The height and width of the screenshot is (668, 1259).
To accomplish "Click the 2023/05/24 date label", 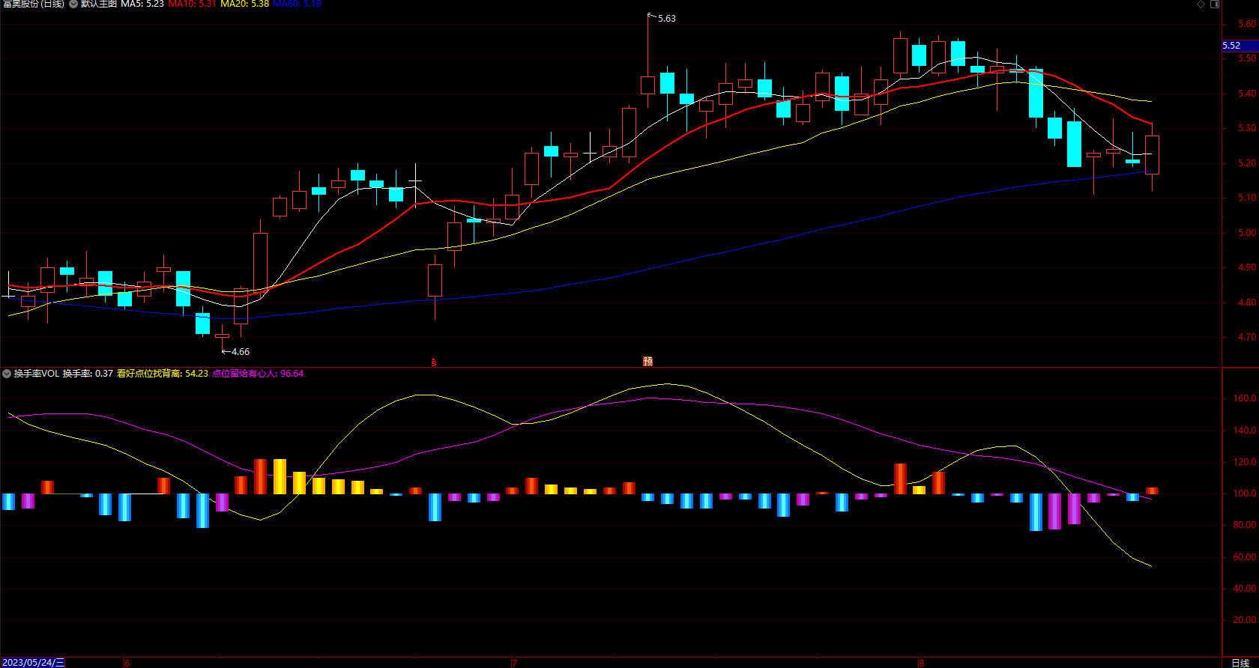I will point(34,663).
